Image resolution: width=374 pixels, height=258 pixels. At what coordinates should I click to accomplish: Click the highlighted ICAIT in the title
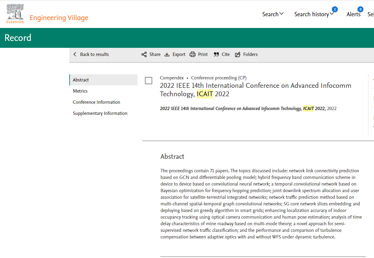tap(205, 94)
